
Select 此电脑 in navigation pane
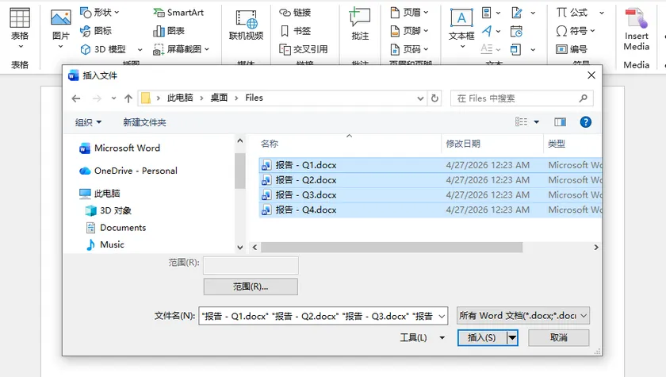click(x=99, y=194)
